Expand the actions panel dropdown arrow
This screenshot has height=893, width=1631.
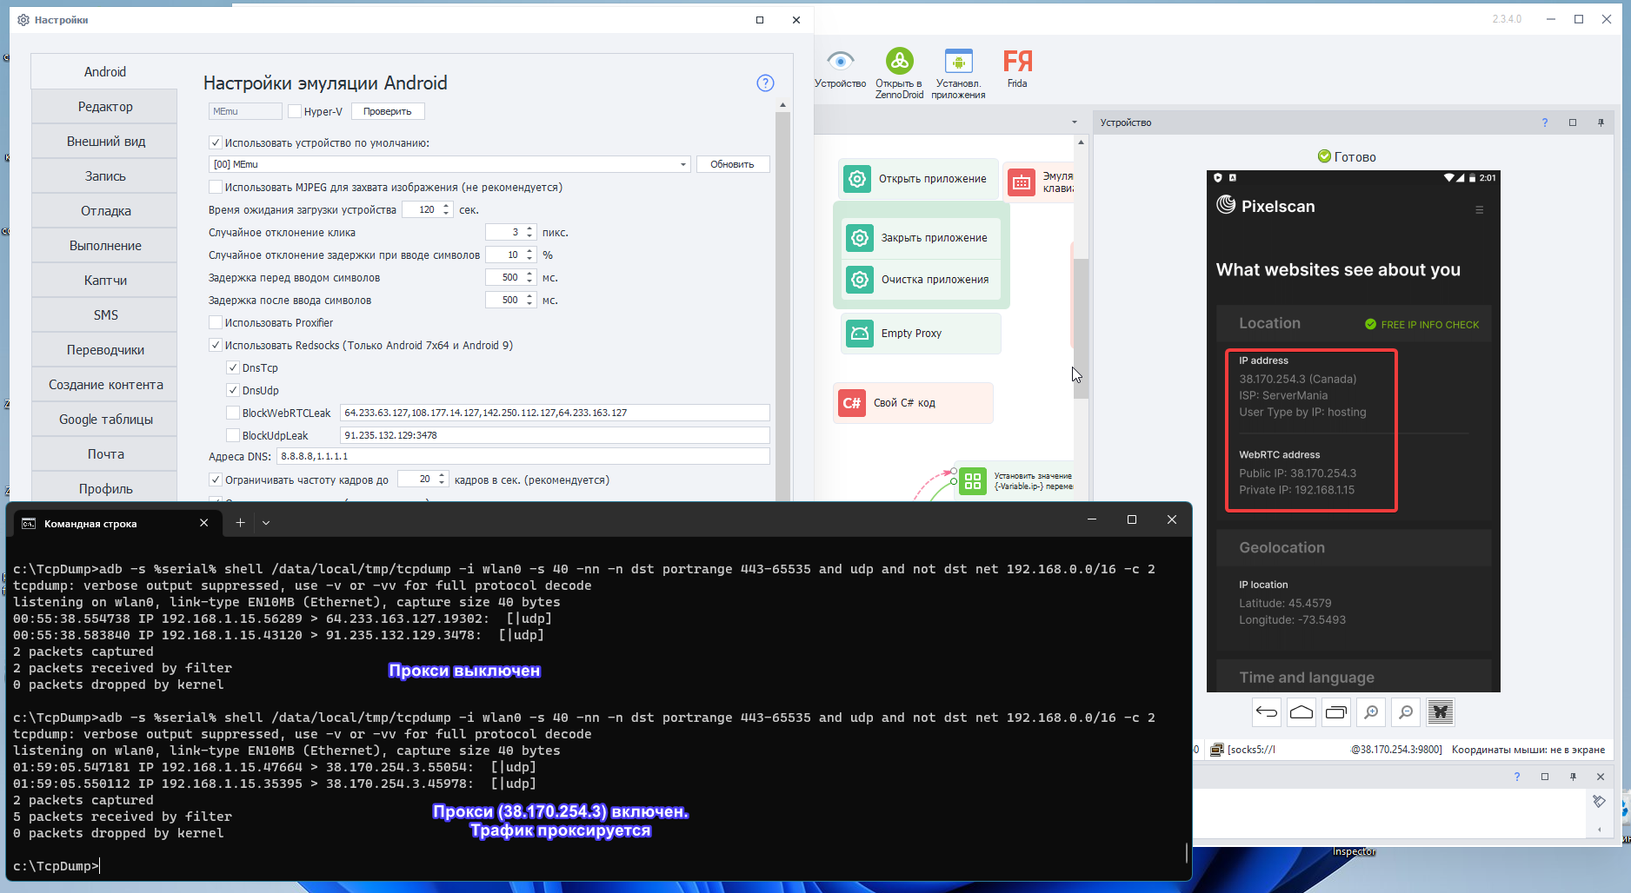(1075, 122)
